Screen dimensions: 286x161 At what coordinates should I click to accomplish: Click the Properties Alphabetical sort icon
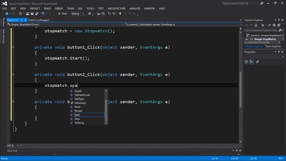point(252,62)
